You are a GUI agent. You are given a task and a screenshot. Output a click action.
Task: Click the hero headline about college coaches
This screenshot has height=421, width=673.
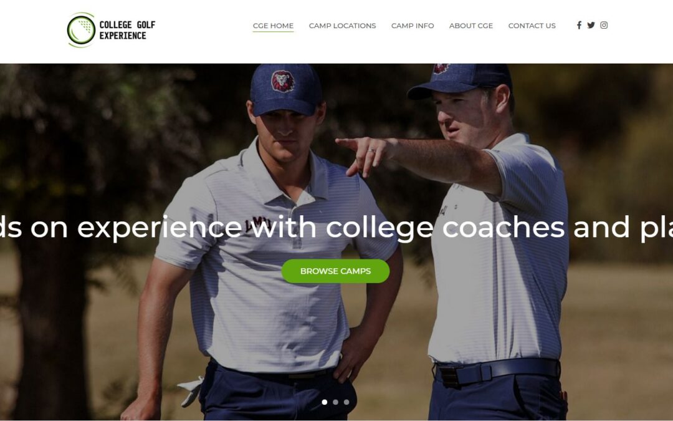tap(336, 227)
